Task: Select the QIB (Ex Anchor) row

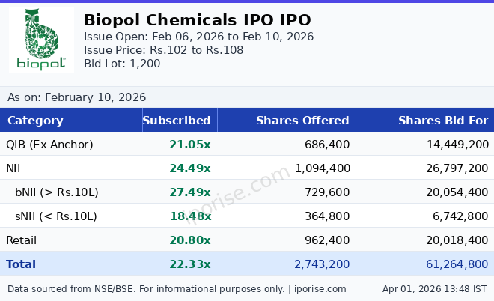Action: [49, 145]
